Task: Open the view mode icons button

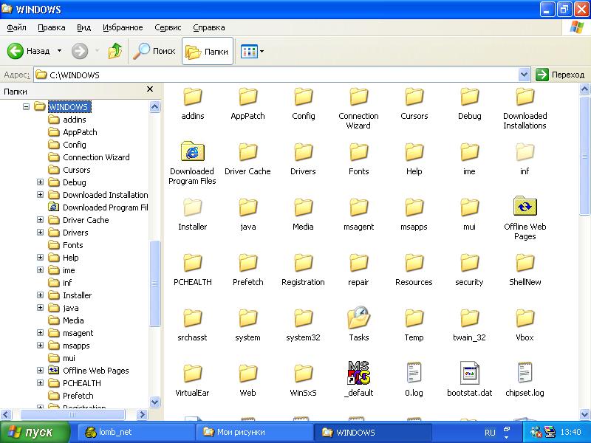Action: point(249,51)
